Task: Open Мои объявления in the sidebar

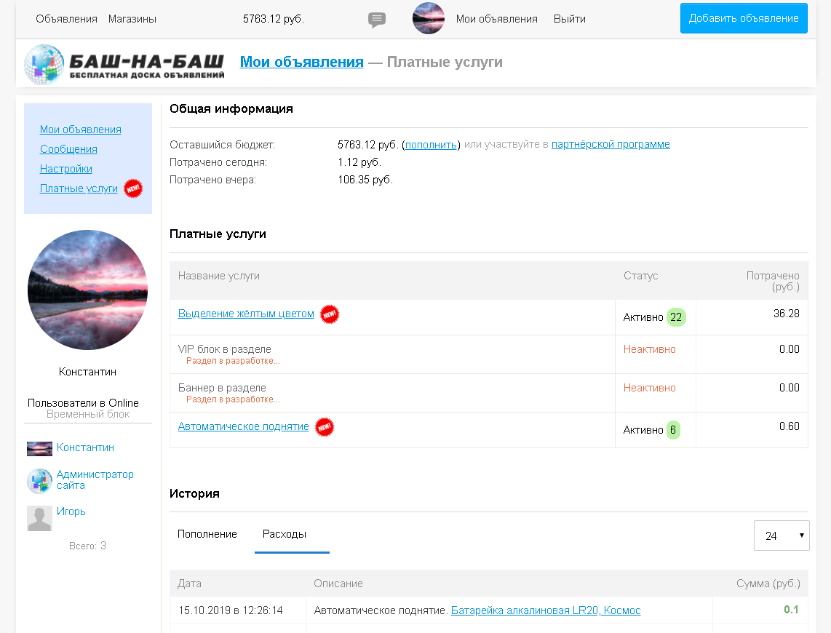Action: (81, 130)
